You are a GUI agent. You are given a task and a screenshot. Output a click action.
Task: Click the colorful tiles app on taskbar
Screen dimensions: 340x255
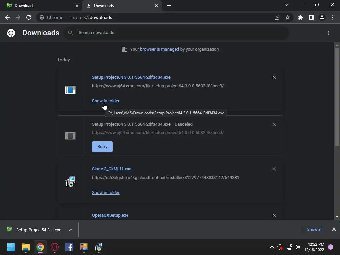pos(84,247)
